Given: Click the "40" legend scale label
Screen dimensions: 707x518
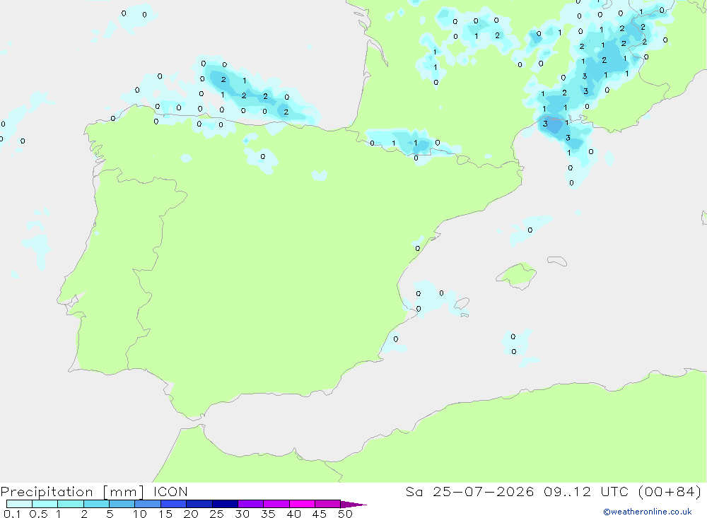Looking at the screenshot, I should [x=293, y=514].
